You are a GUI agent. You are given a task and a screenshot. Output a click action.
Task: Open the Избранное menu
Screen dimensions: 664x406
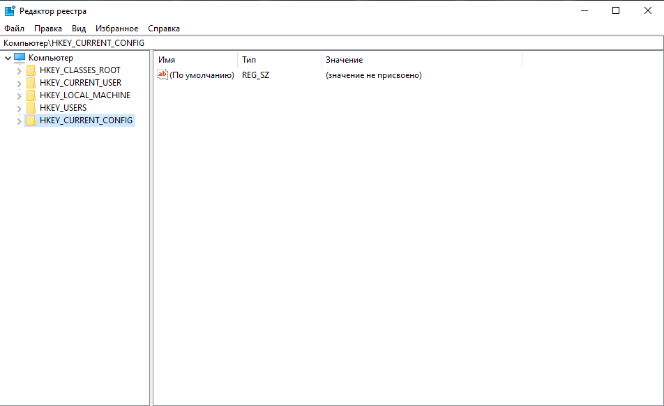click(x=117, y=29)
